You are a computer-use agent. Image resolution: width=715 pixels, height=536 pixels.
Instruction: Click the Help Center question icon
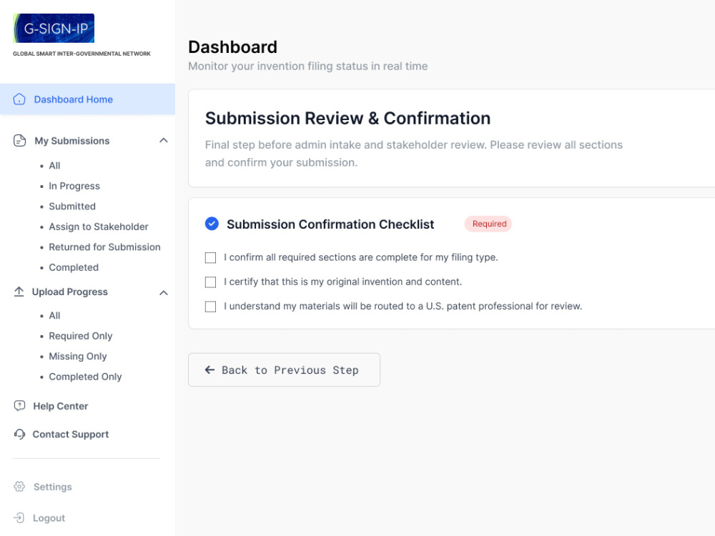click(x=19, y=406)
